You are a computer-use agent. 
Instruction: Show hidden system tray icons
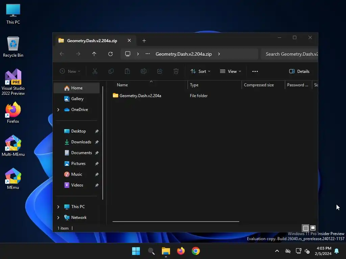tap(277, 251)
